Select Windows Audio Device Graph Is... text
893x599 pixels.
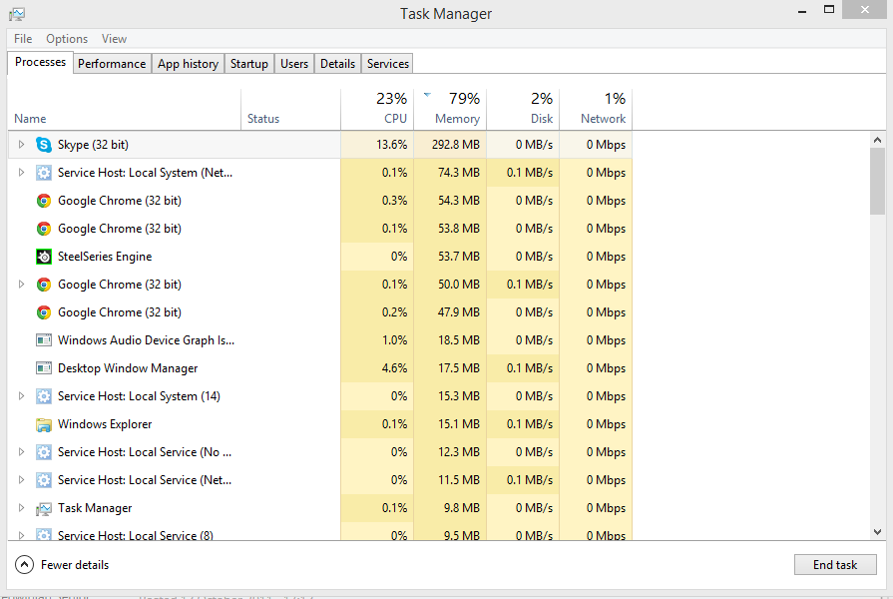pos(147,340)
